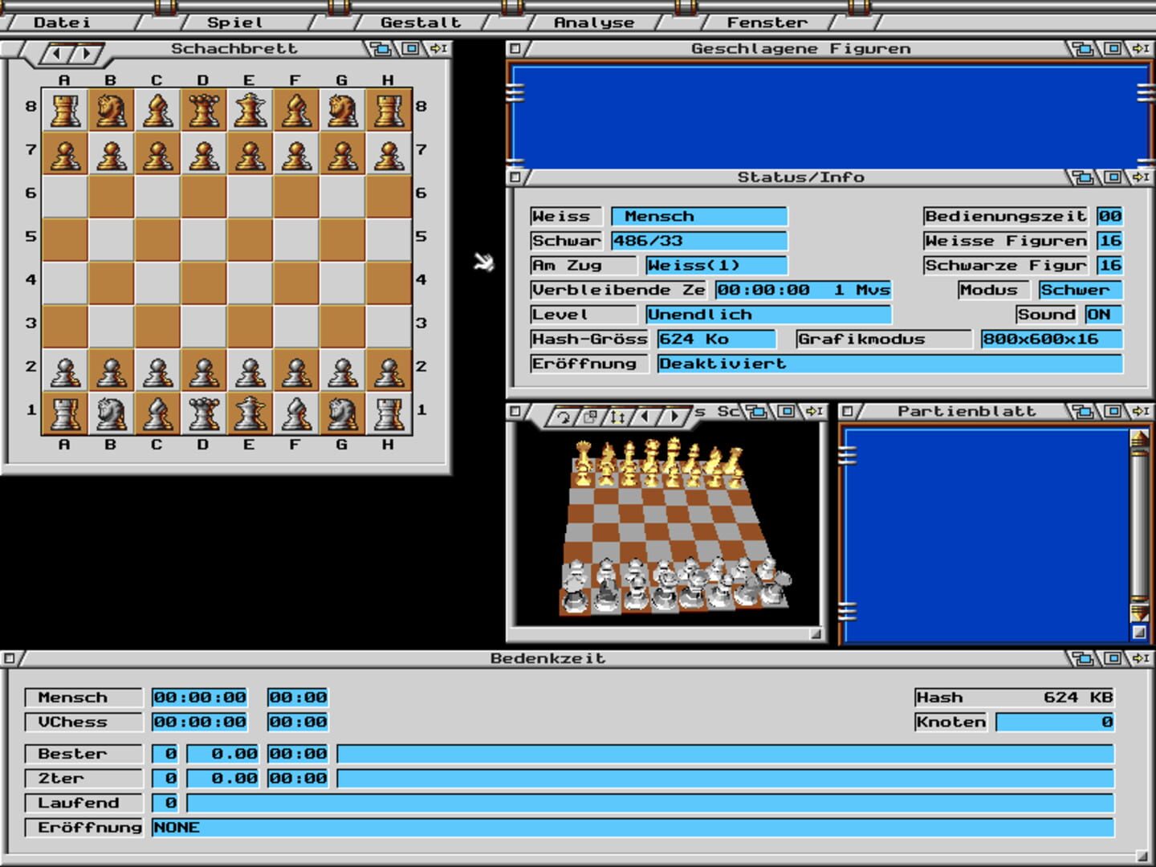This screenshot has height=867, width=1156.
Task: Select the resize icon on the 3D board toolbar
Action: [618, 414]
